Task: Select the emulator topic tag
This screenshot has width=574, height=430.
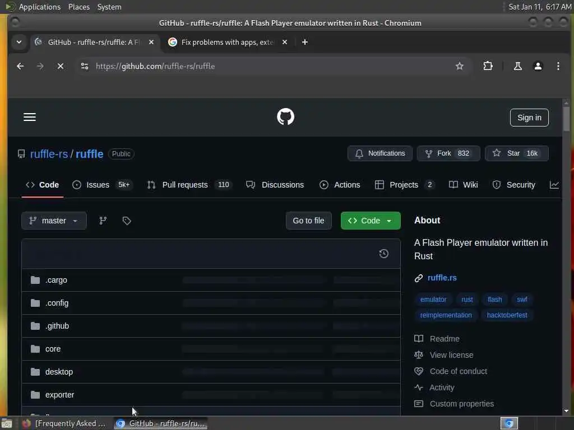Action: coord(433,300)
